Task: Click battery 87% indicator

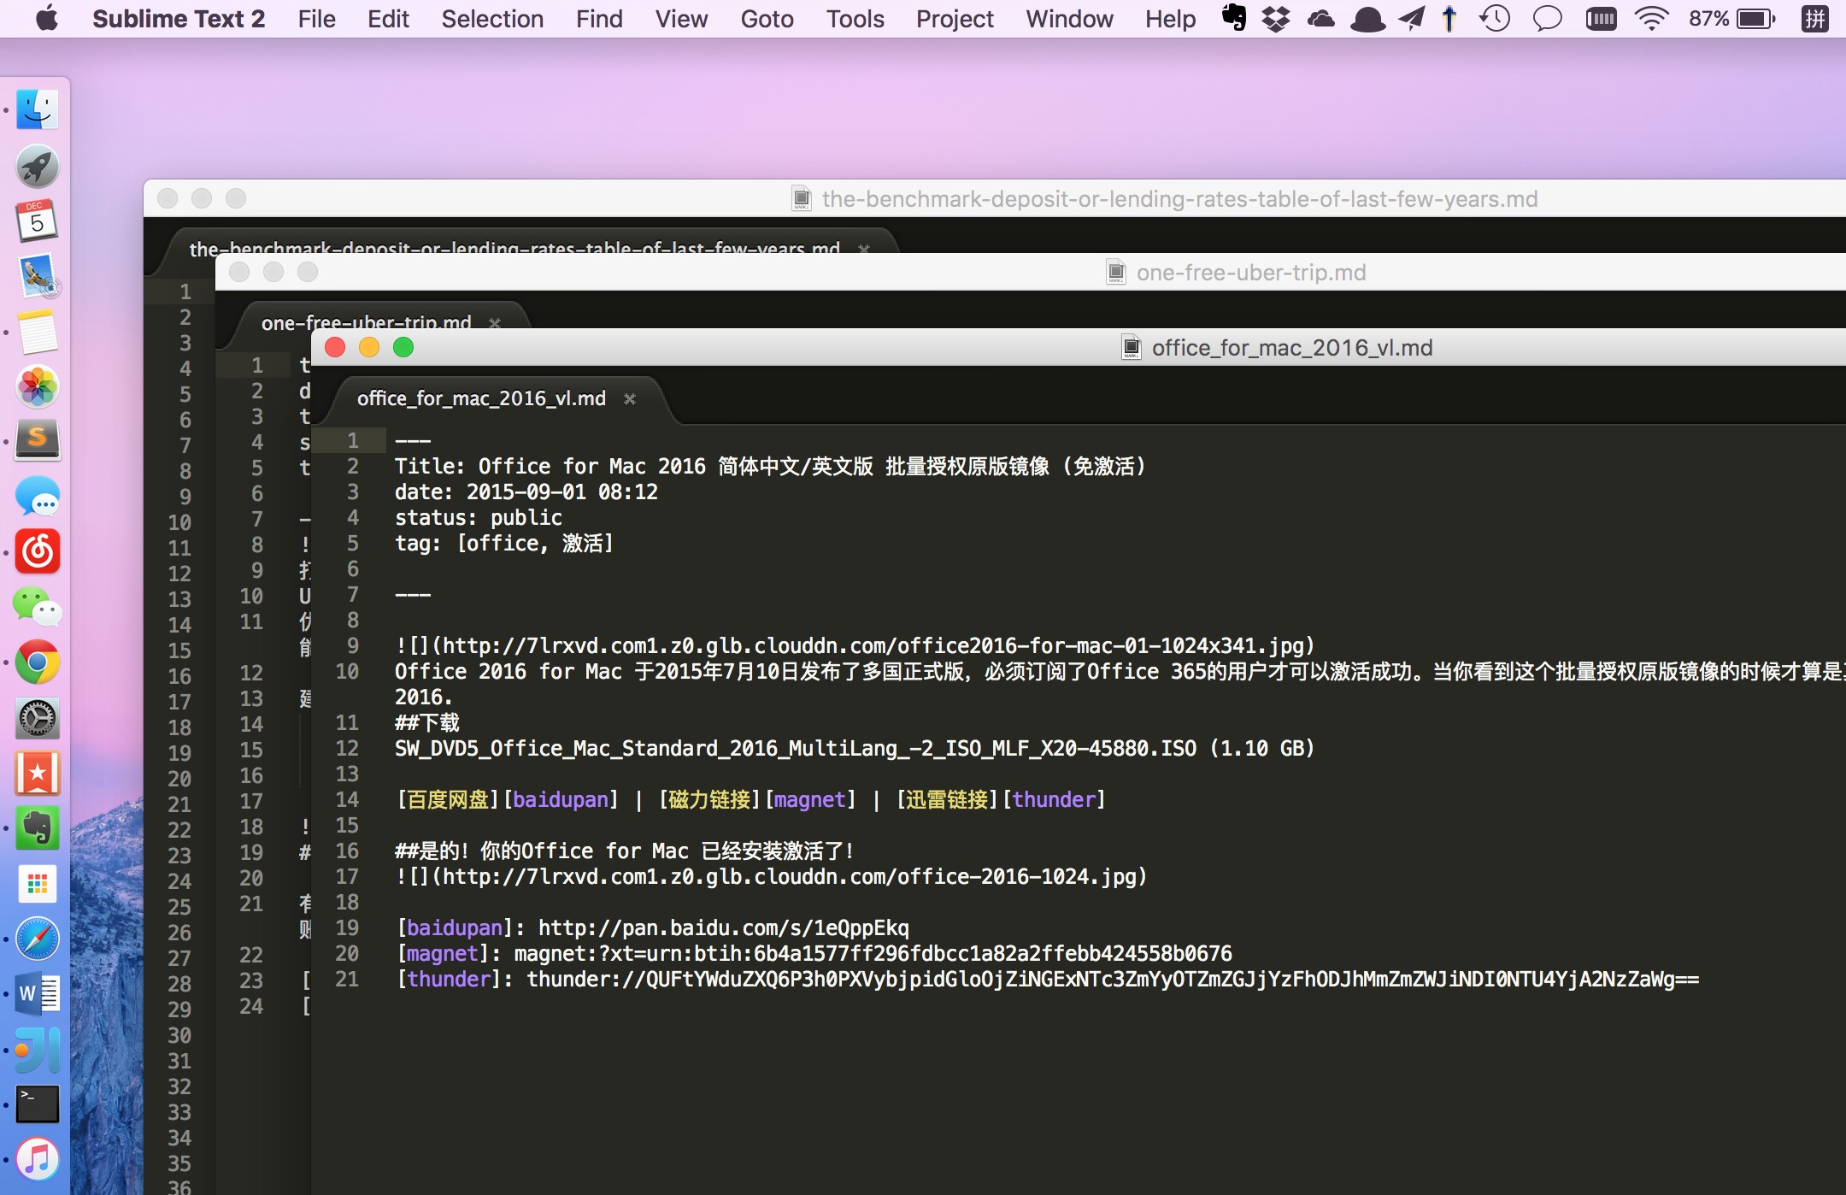Action: pos(1732,18)
